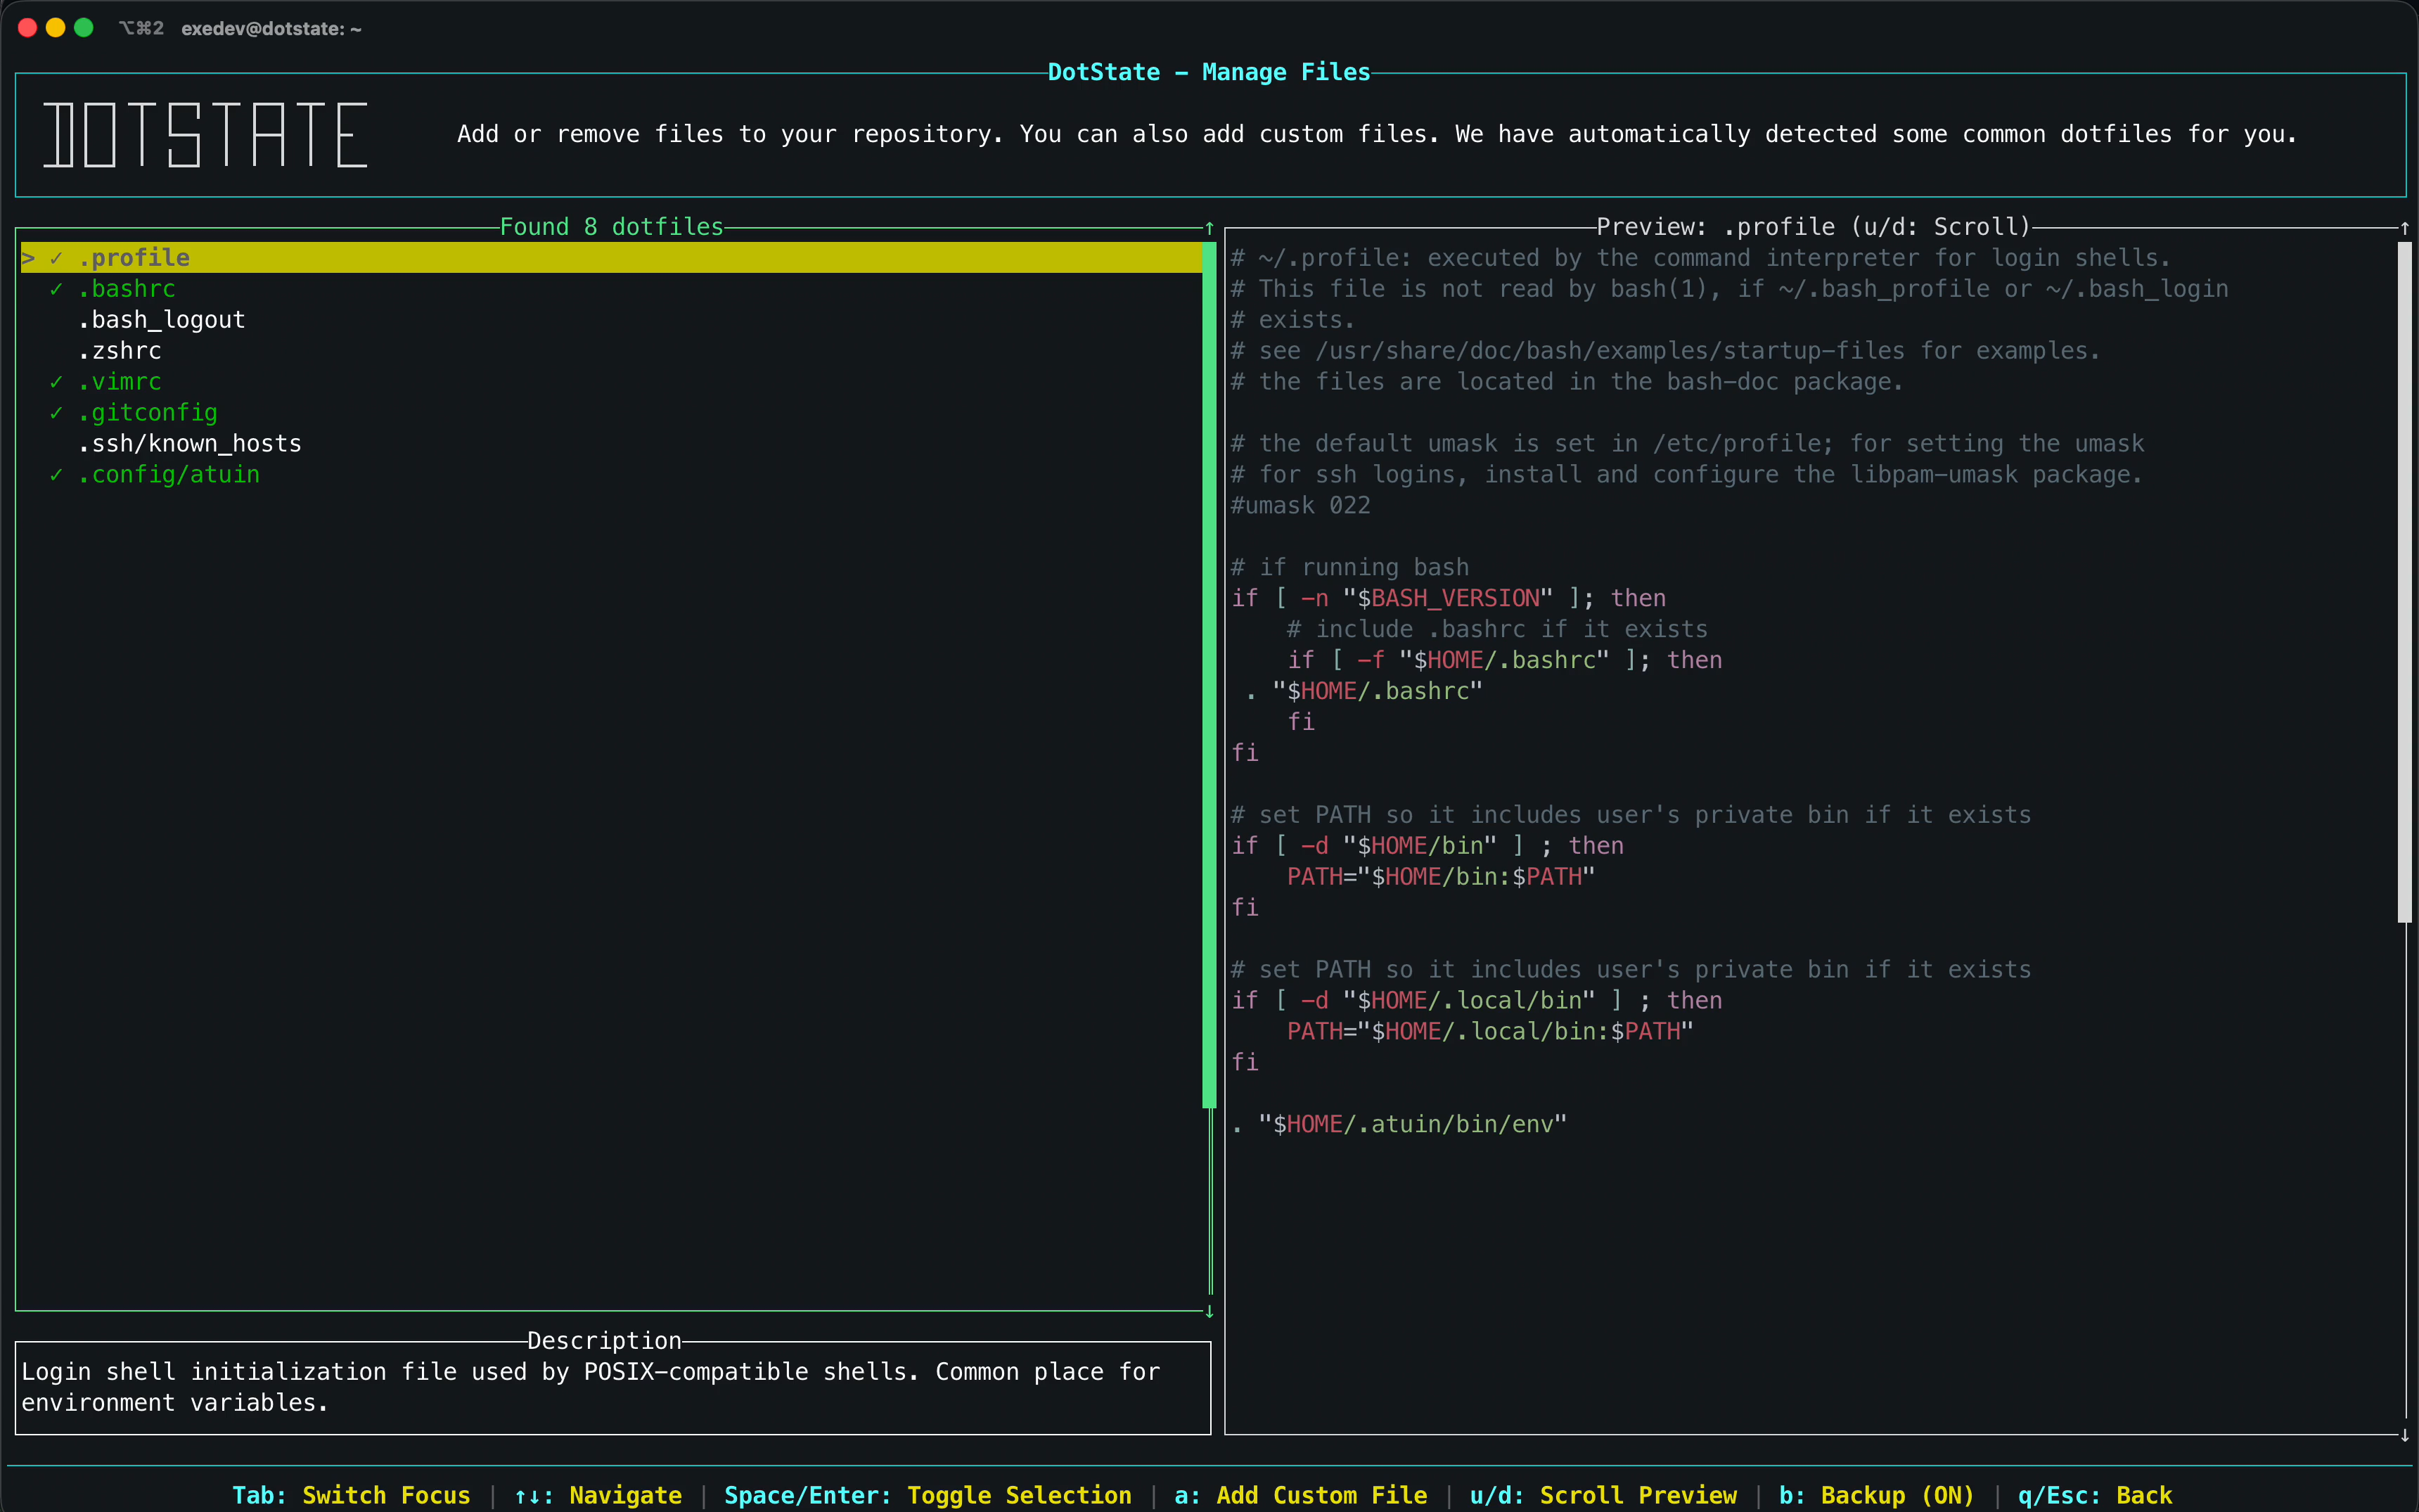Click the 'exedev@dotstate: ~' terminal tab title
This screenshot has width=2419, height=1512.
pyautogui.click(x=270, y=28)
